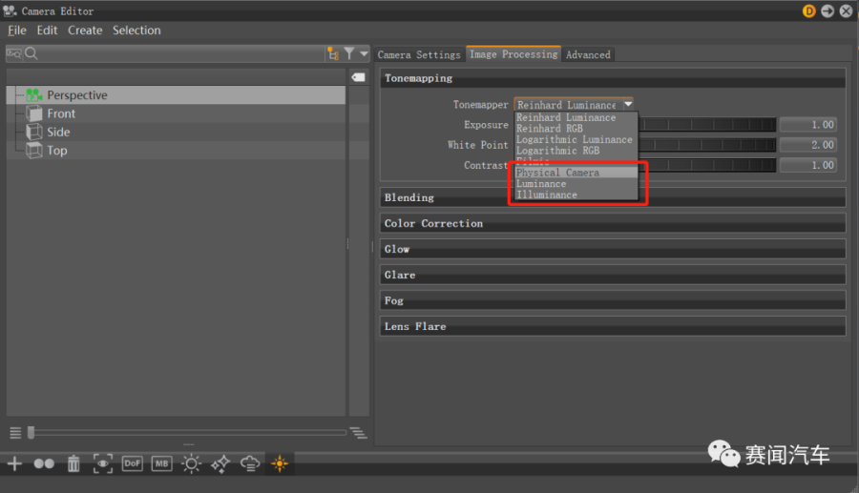Click the White Point value field
Screen dimensions: 859x493
tap(807, 145)
